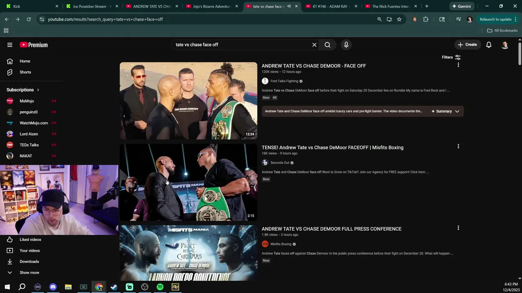The height and width of the screenshot is (293, 522).
Task: Click the magnifier search button
Action: click(x=327, y=45)
